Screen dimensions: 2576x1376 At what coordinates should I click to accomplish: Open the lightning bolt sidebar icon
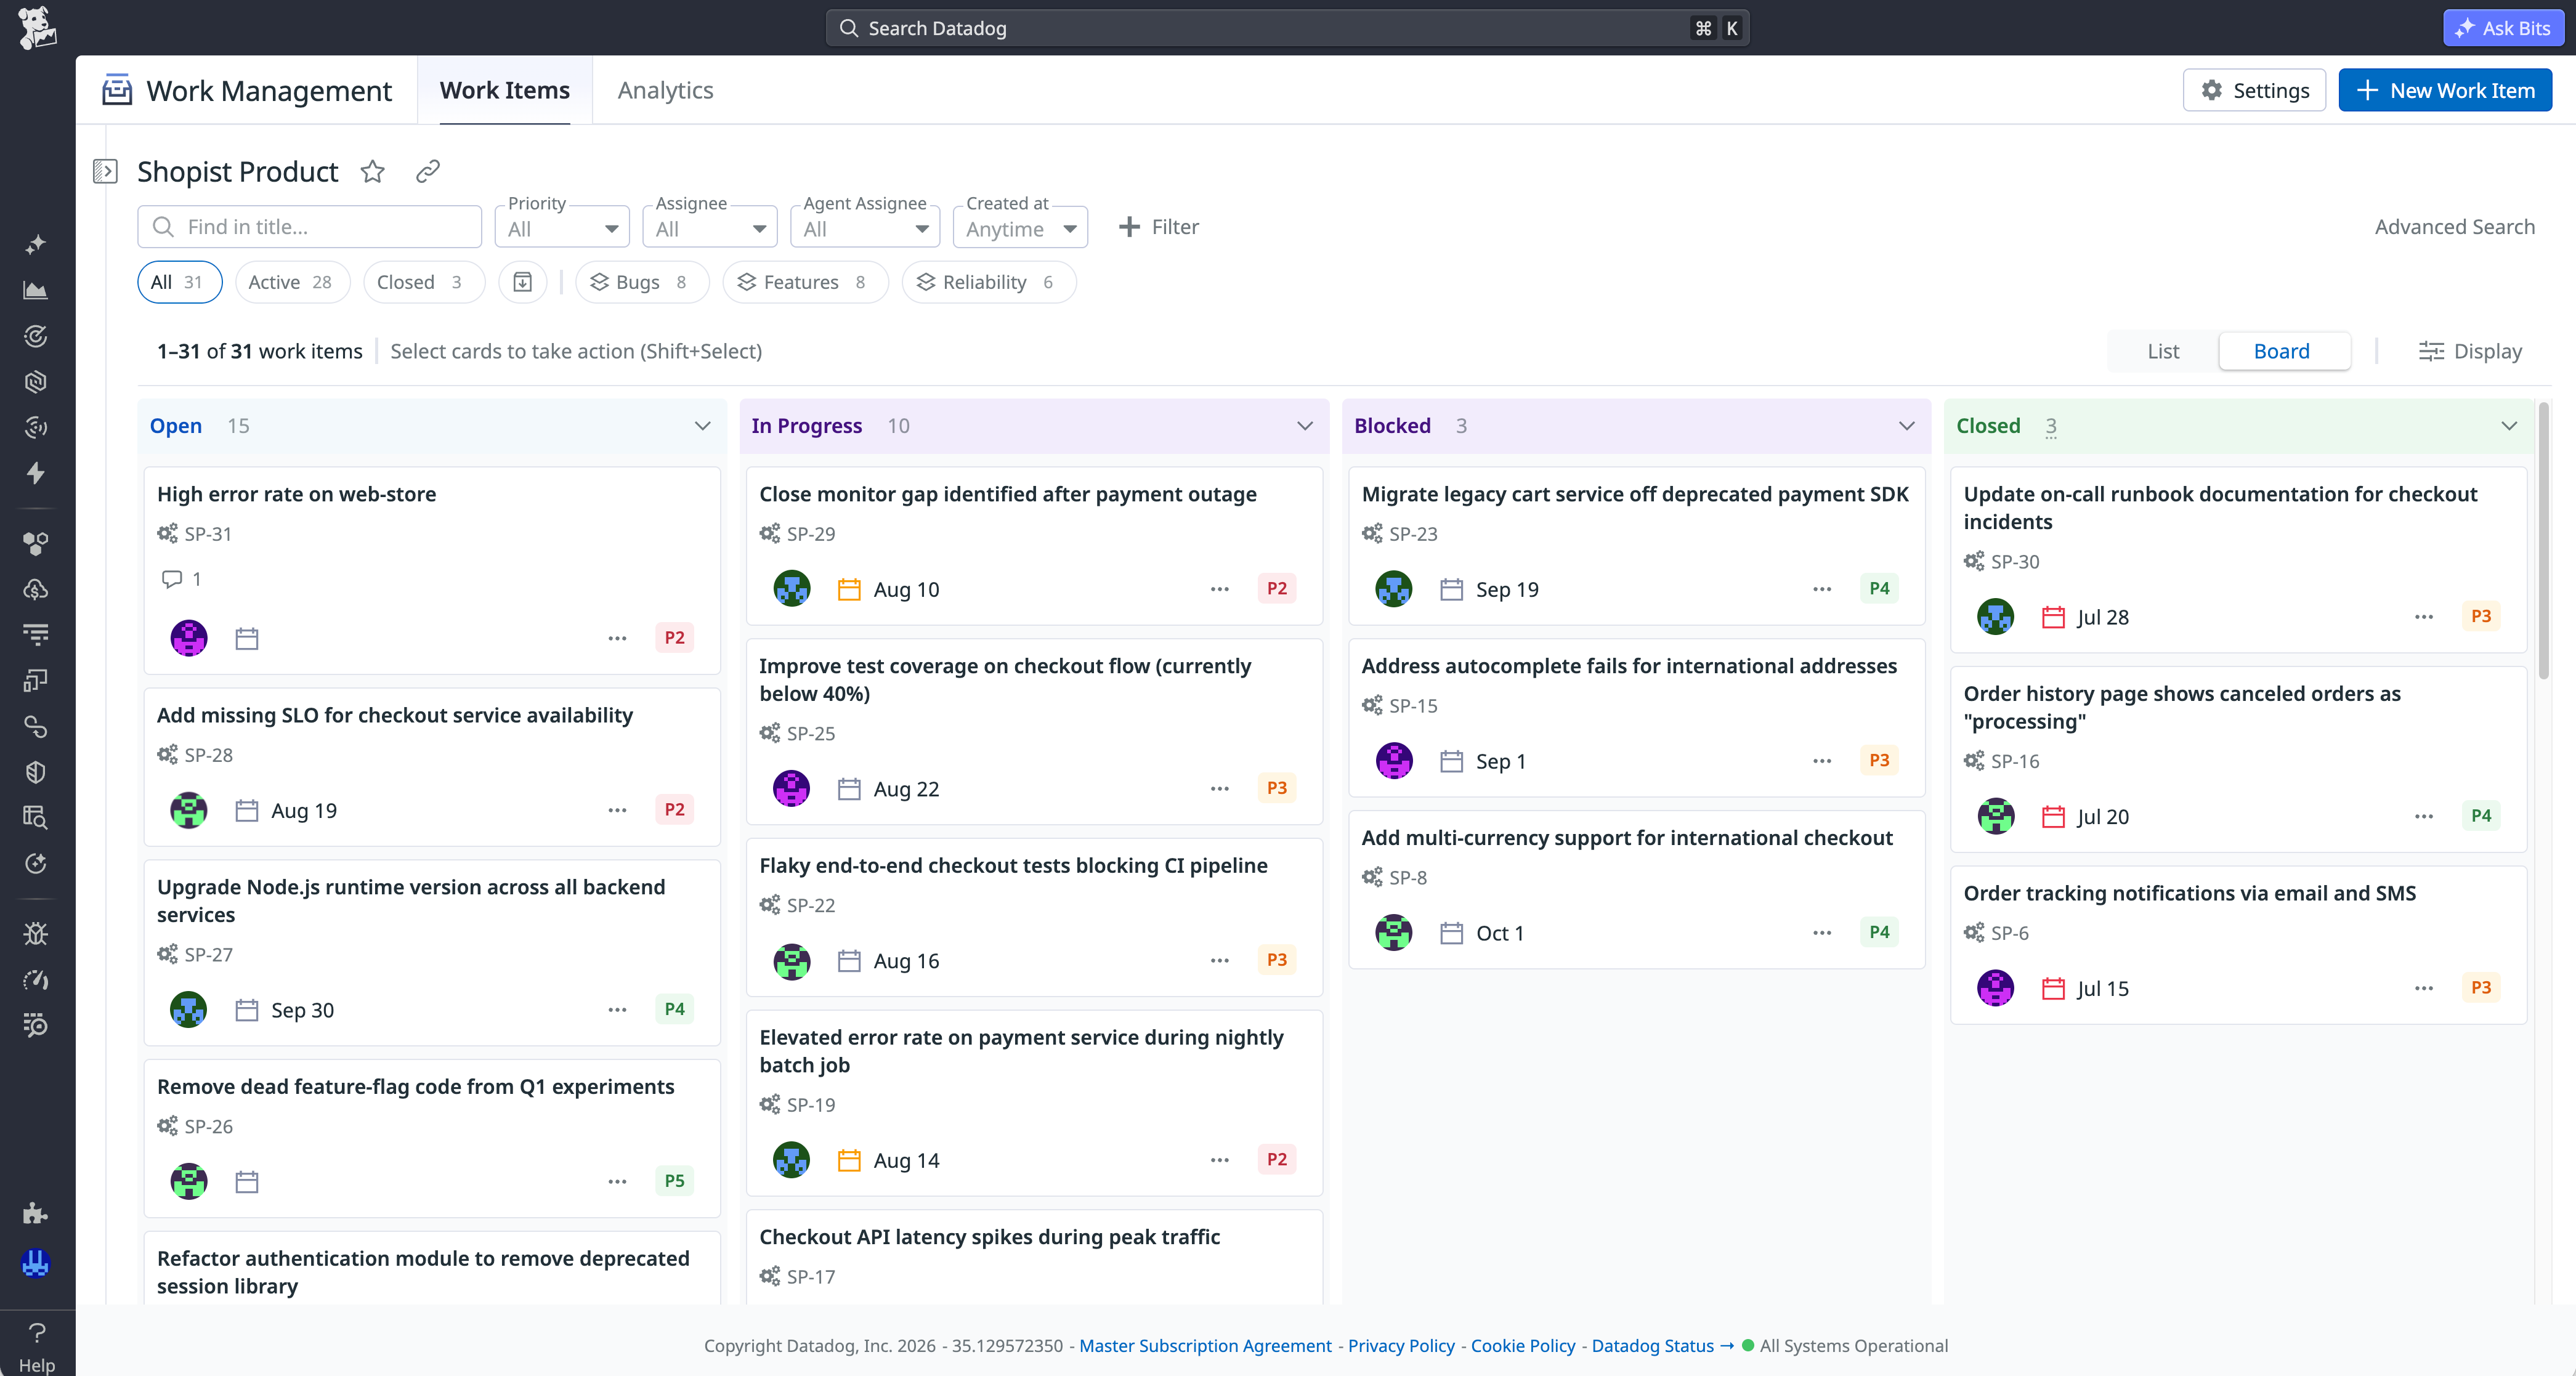point(36,473)
